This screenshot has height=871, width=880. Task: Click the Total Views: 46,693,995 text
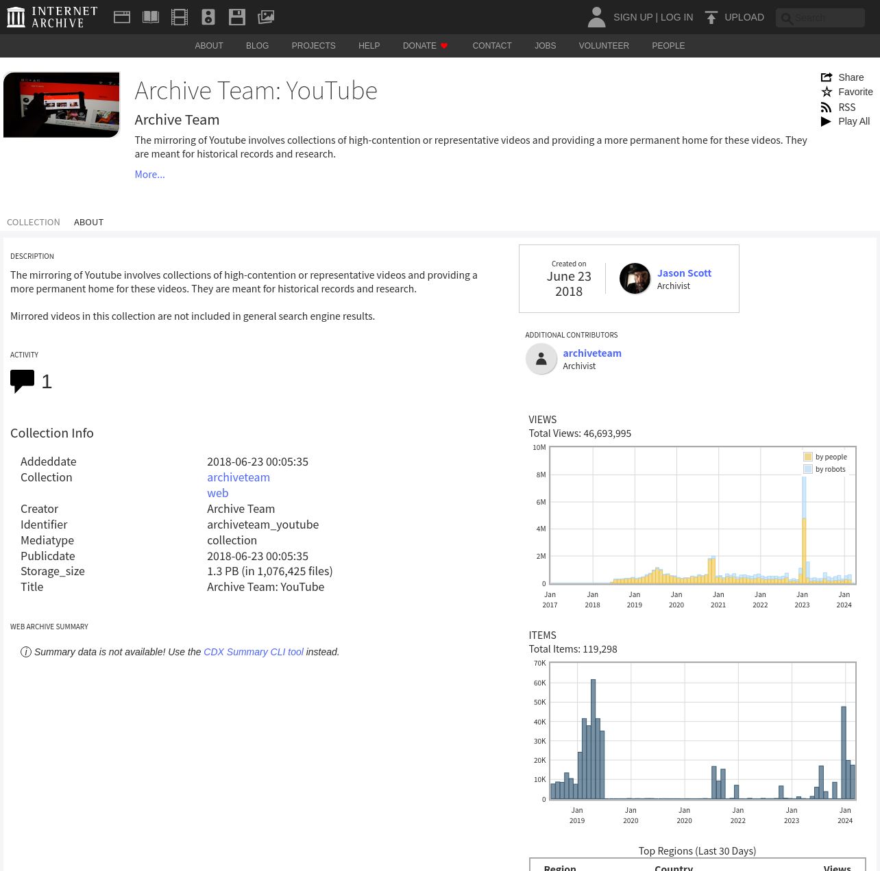tap(580, 433)
